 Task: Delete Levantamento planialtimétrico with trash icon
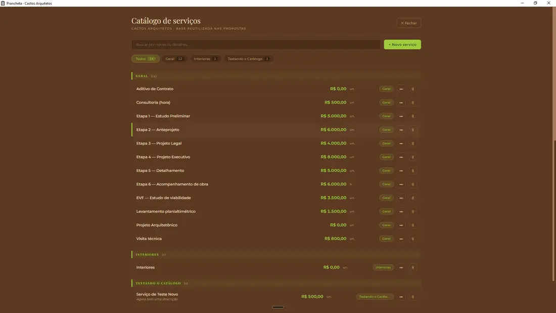click(413, 211)
